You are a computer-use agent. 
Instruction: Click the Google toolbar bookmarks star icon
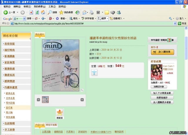(57, 18)
